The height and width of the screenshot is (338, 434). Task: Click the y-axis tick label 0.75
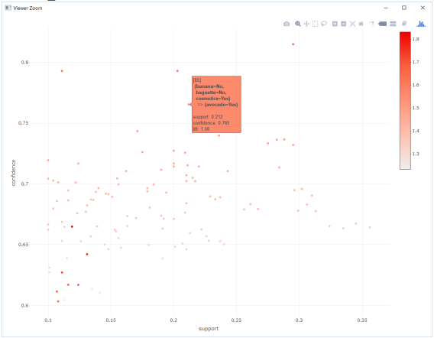coord(23,123)
